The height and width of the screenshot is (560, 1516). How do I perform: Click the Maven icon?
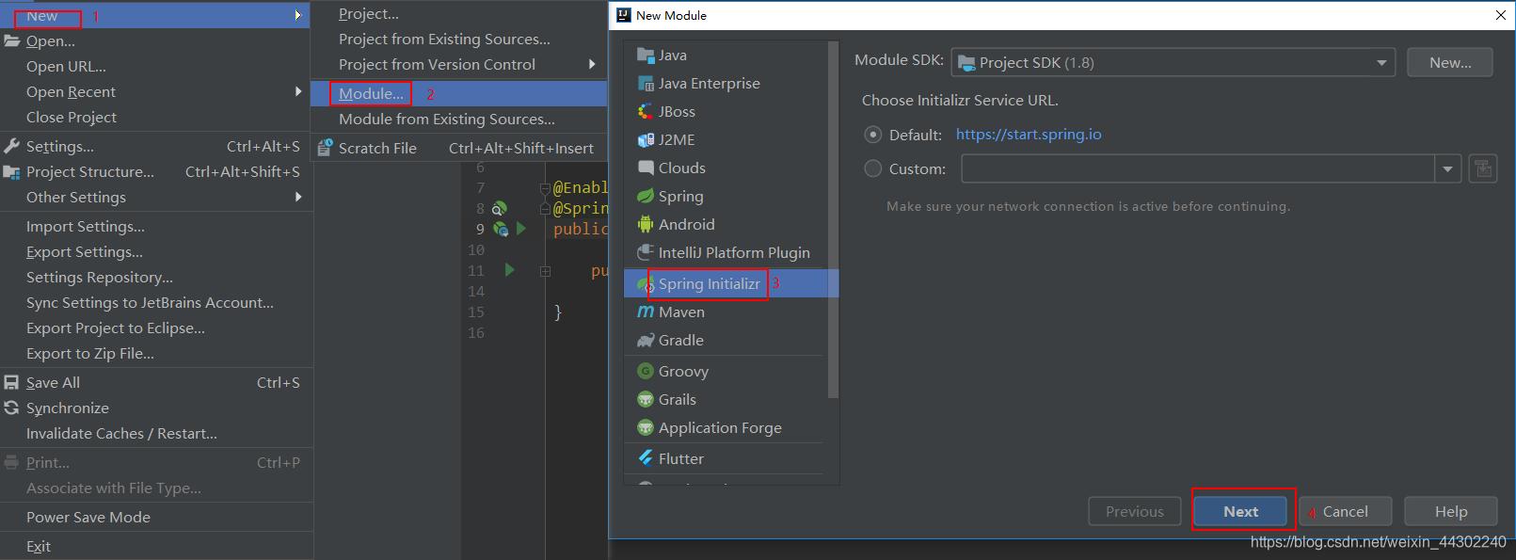pos(646,312)
